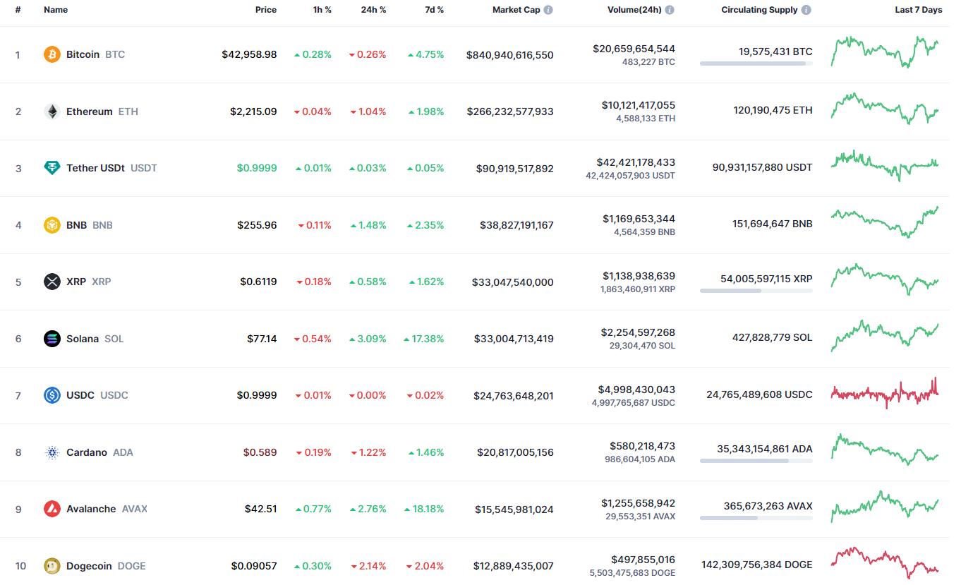
Task: Open the Market Cap info tooltip icon
Action: coord(548,11)
